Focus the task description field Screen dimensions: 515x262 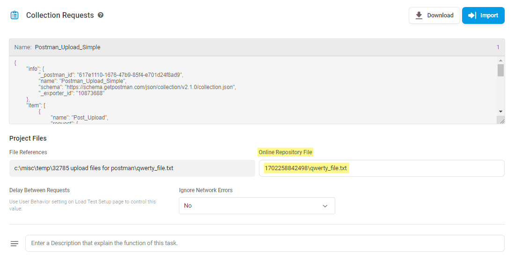265,243
